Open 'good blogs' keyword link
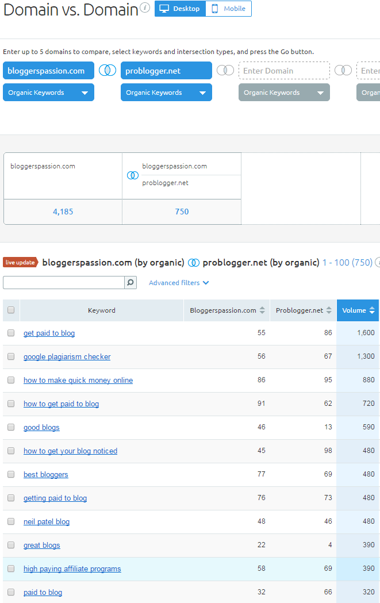380x603 pixels. point(41,427)
